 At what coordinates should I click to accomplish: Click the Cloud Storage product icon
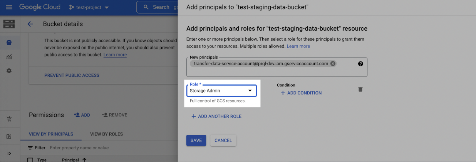pos(9,24)
